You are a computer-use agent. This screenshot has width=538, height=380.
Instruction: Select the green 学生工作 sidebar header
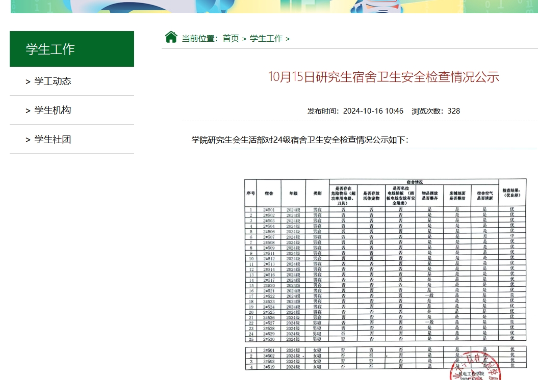(72, 49)
